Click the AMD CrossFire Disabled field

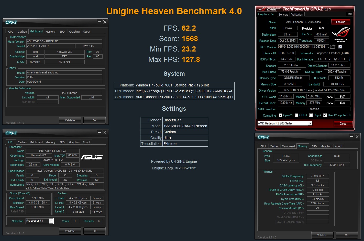pos(314,109)
